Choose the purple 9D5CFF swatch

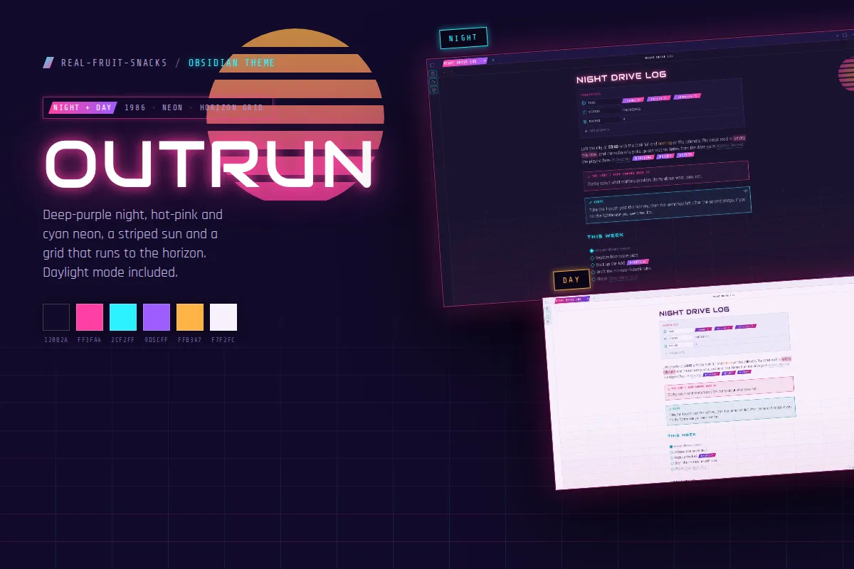point(157,317)
